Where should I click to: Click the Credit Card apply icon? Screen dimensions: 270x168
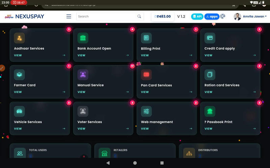coord(210,38)
